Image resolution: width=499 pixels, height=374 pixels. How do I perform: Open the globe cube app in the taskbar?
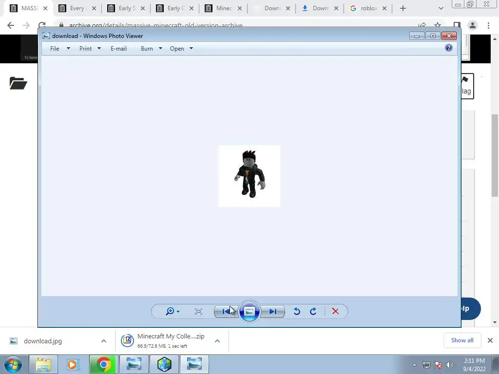164,364
